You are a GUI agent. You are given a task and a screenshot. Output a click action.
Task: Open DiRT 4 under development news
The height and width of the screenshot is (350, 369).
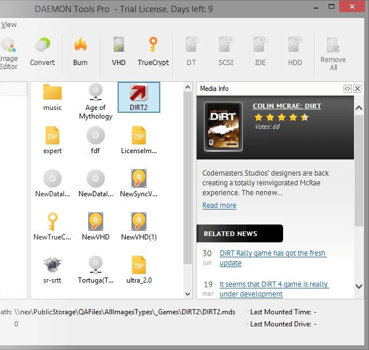(274, 289)
